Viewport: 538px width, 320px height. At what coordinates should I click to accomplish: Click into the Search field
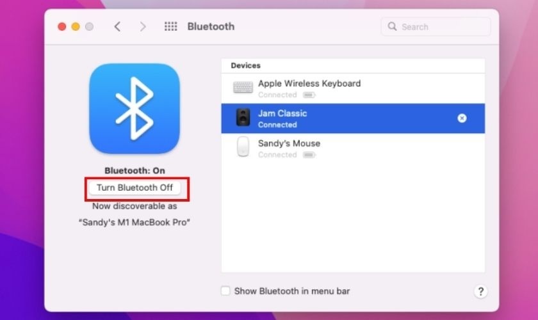pyautogui.click(x=436, y=27)
